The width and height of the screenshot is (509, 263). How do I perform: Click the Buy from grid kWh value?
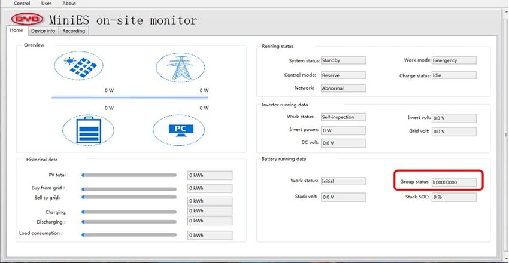tap(210, 188)
